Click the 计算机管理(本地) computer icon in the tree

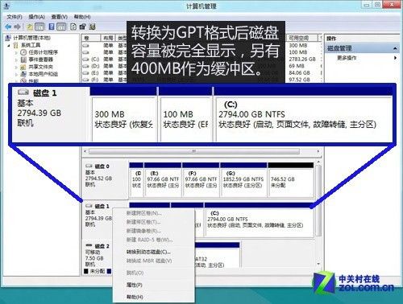coord(8,38)
